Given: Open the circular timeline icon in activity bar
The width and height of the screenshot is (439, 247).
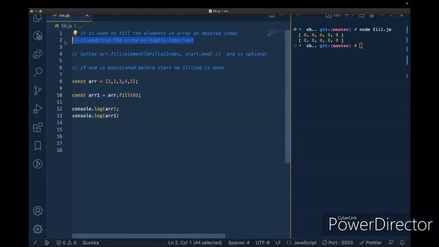Looking at the screenshot, I should click(38, 164).
